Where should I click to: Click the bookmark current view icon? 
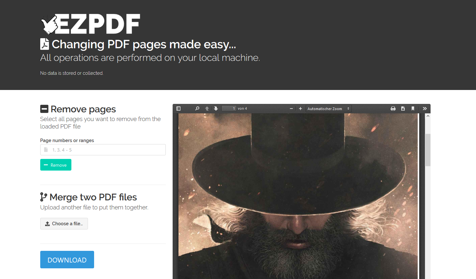413,108
